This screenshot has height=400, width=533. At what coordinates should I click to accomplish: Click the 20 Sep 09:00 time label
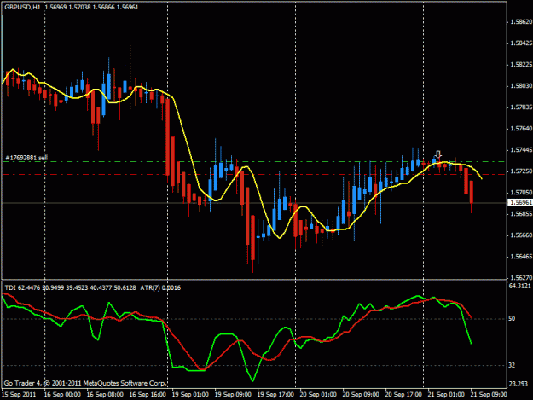click(361, 395)
